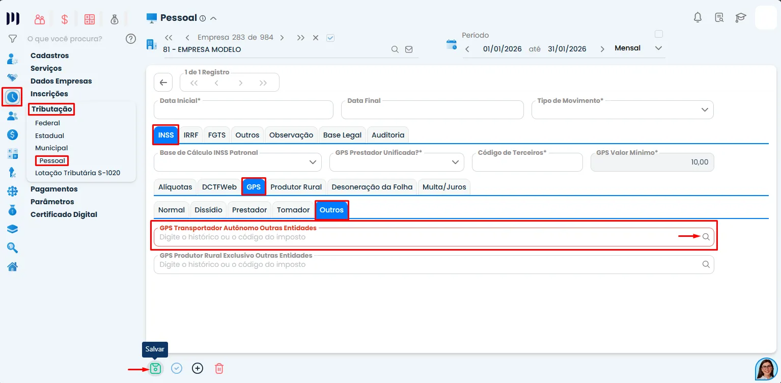Advance period with the right arrow
This screenshot has height=383, width=781.
[x=602, y=49]
